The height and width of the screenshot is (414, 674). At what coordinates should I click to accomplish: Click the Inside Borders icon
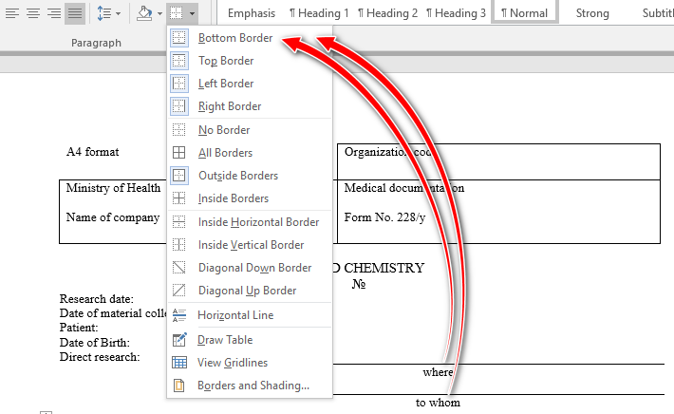click(179, 198)
